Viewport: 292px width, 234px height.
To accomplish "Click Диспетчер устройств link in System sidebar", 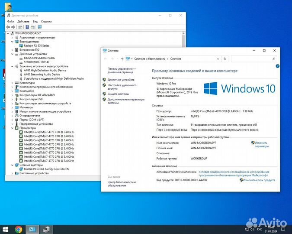I will pos(121,80).
